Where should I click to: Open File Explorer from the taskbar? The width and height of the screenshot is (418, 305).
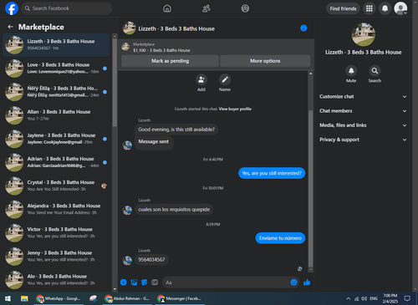click(x=24, y=298)
